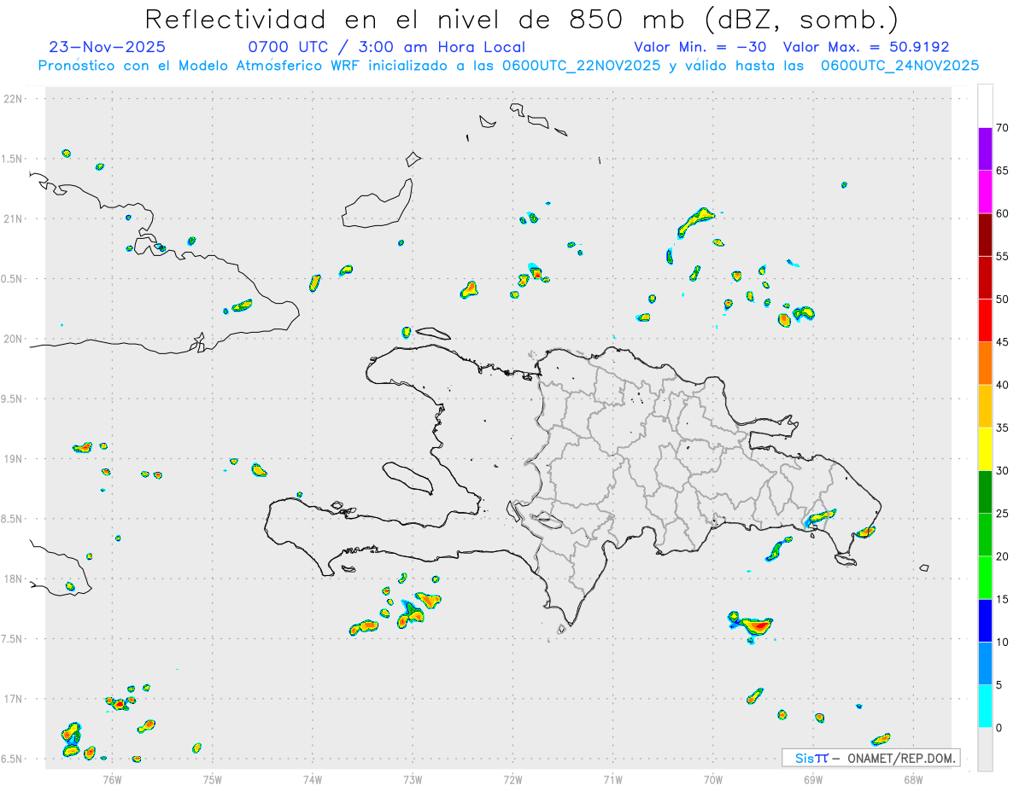
Task: Click the 'Valor Min. = -30' text
Action: click(x=701, y=47)
